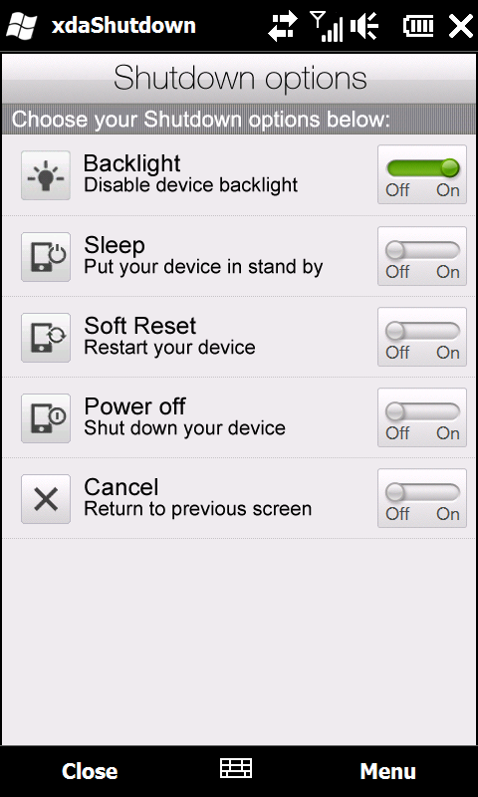Viewport: 478px width, 797px height.
Task: Toggle the Cancel switch to On
Action: pos(422,499)
